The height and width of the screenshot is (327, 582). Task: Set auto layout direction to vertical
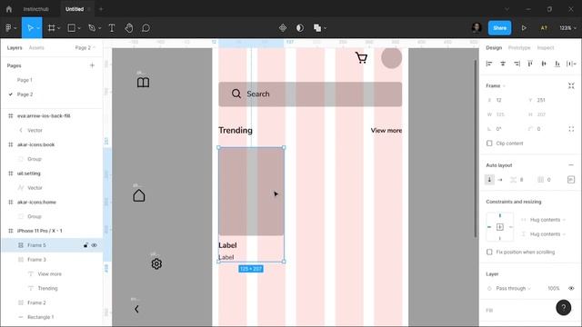tap(489, 180)
